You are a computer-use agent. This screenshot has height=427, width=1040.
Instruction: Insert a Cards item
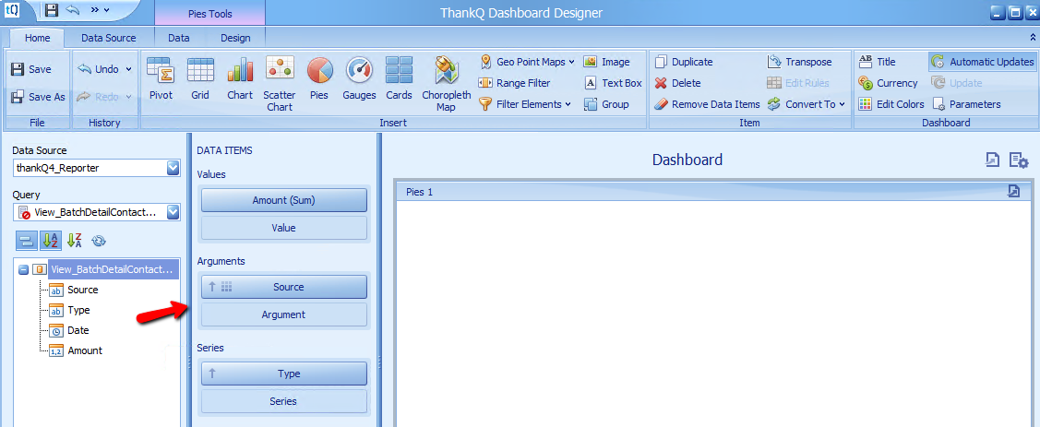pos(400,79)
